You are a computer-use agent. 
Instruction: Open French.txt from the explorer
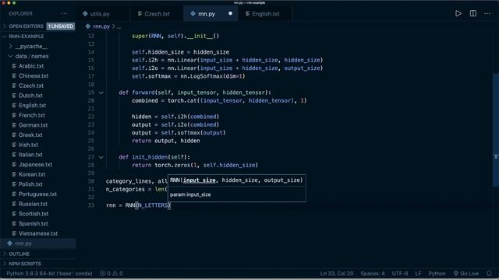[31, 115]
